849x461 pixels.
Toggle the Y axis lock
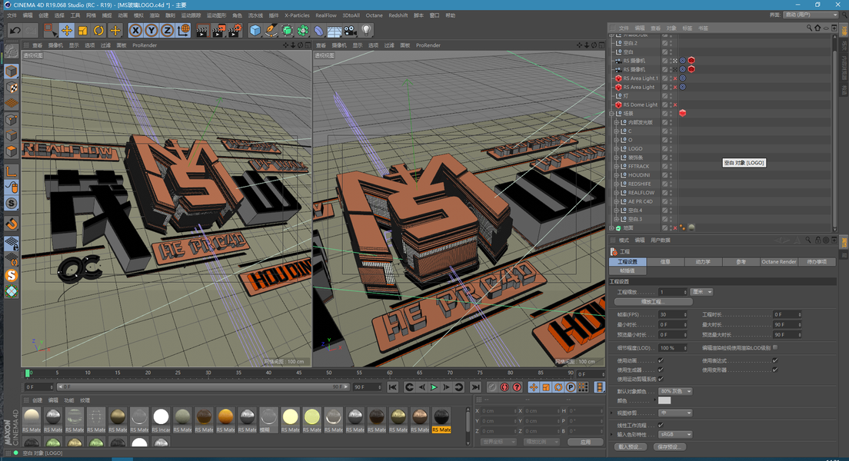click(x=151, y=30)
